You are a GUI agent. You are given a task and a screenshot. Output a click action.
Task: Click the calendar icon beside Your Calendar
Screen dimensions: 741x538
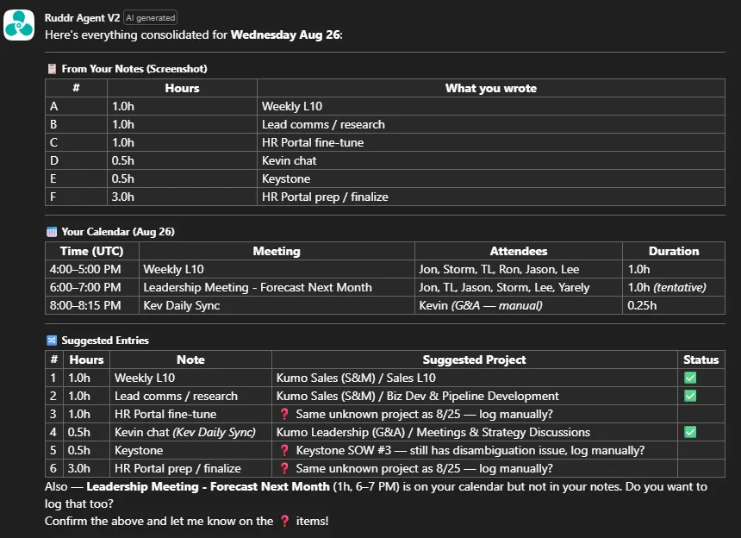52,232
